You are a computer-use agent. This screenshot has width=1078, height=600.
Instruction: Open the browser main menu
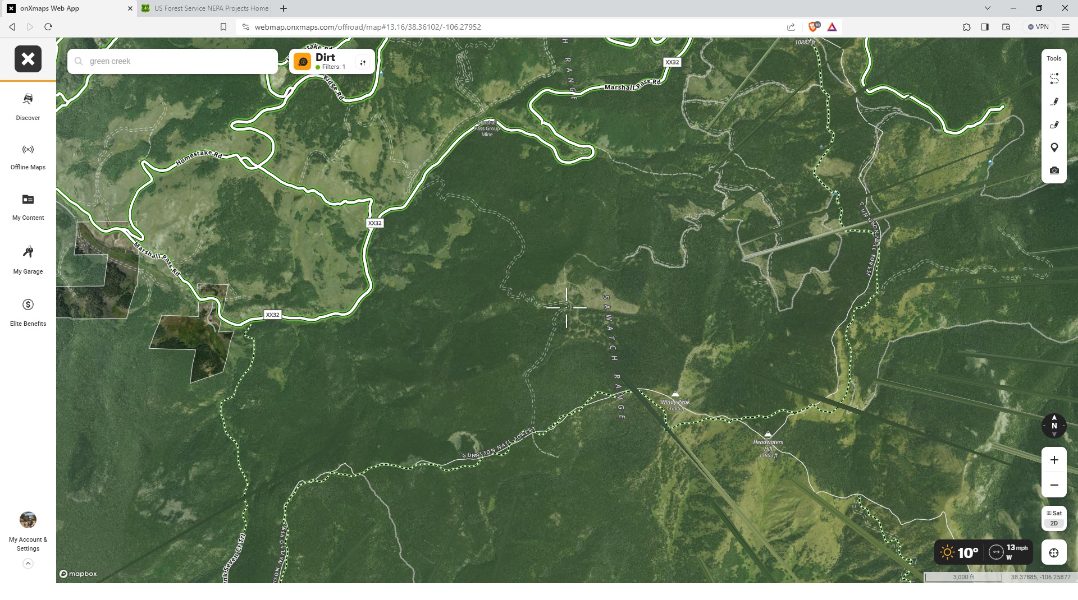pyautogui.click(x=1066, y=27)
